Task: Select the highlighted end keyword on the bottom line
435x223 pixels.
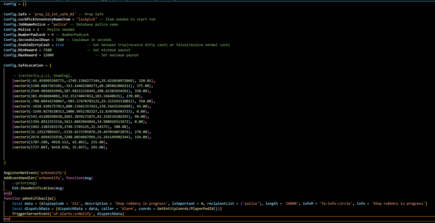Action: [6, 219]
